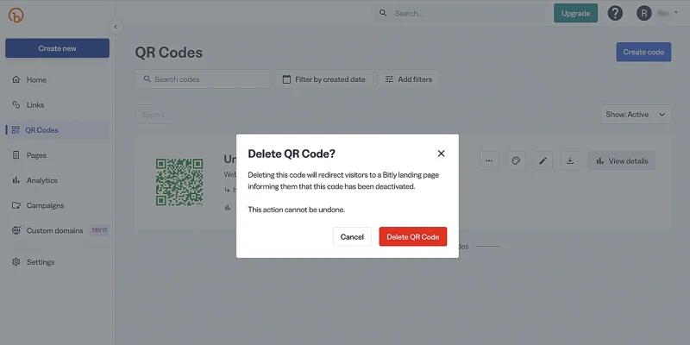Viewport: 690px width, 345px height.
Task: Confirm with the red Delete QR Code button
Action: (x=413, y=236)
